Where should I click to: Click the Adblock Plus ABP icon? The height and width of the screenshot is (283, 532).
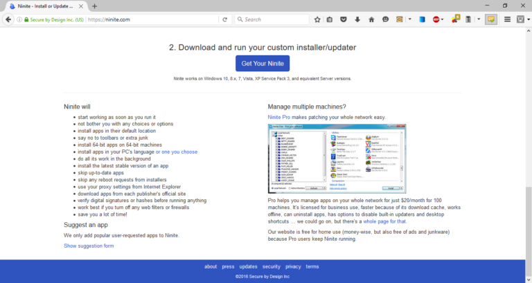point(436,19)
